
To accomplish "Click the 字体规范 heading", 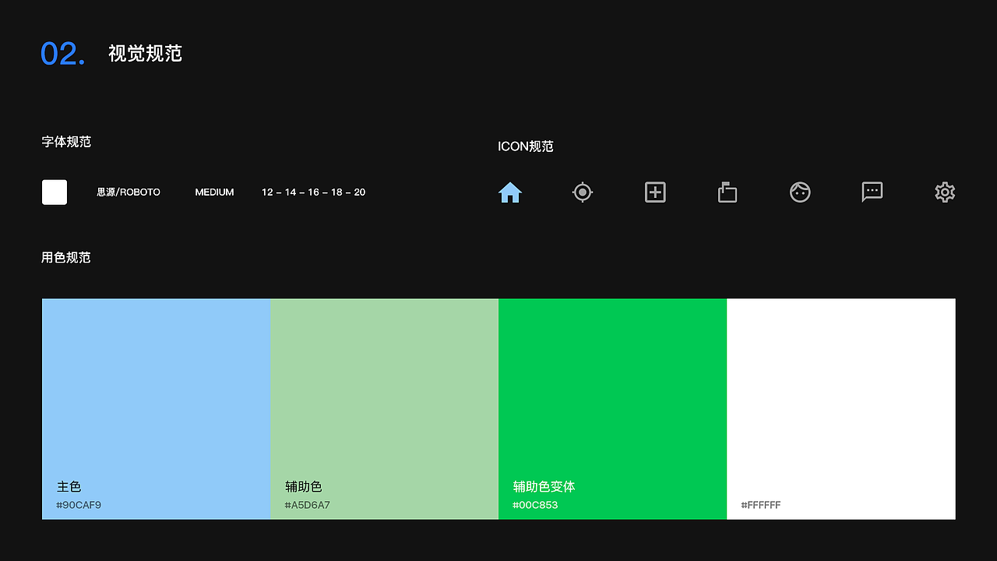I will [66, 142].
